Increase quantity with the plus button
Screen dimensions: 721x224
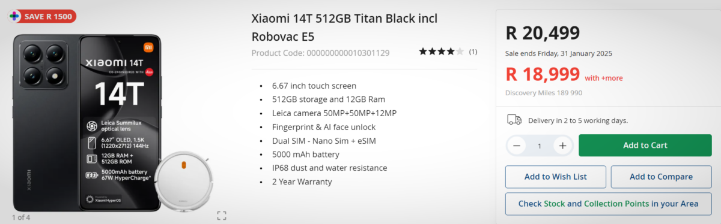562,146
